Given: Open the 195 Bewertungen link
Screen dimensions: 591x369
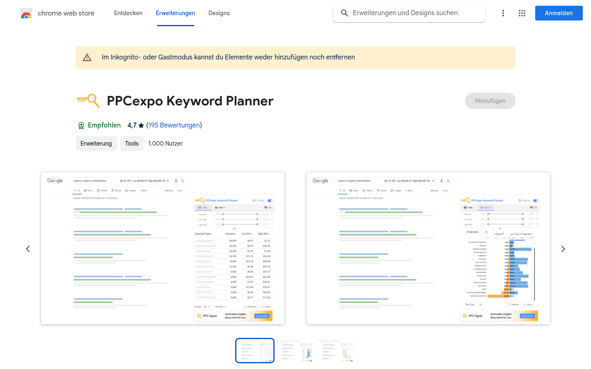Looking at the screenshot, I should pyautogui.click(x=174, y=125).
